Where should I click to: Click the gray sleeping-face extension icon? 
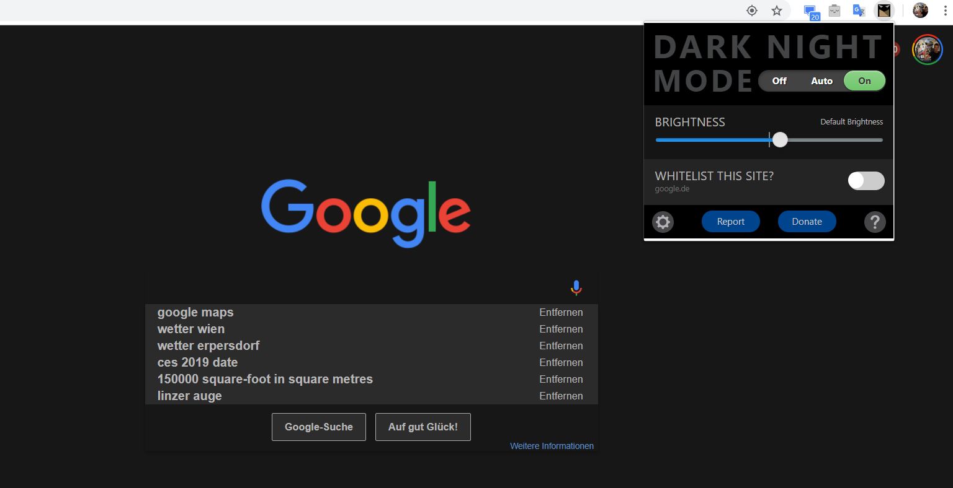coord(834,11)
